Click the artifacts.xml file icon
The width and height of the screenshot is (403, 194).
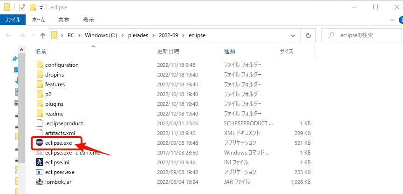(39, 133)
